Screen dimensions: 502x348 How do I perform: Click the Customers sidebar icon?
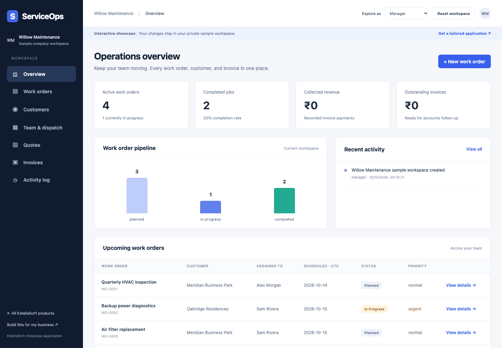[x=15, y=110]
